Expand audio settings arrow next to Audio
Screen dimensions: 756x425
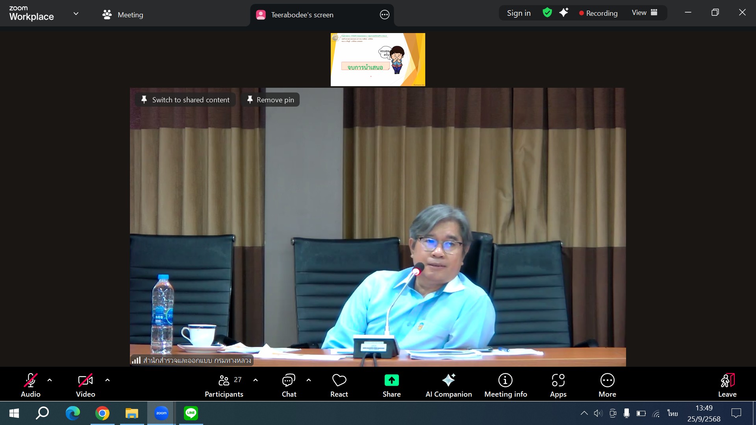click(x=50, y=380)
